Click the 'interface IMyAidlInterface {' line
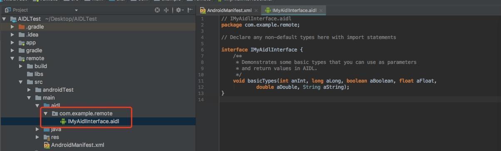The image size is (501, 151). click(x=262, y=50)
